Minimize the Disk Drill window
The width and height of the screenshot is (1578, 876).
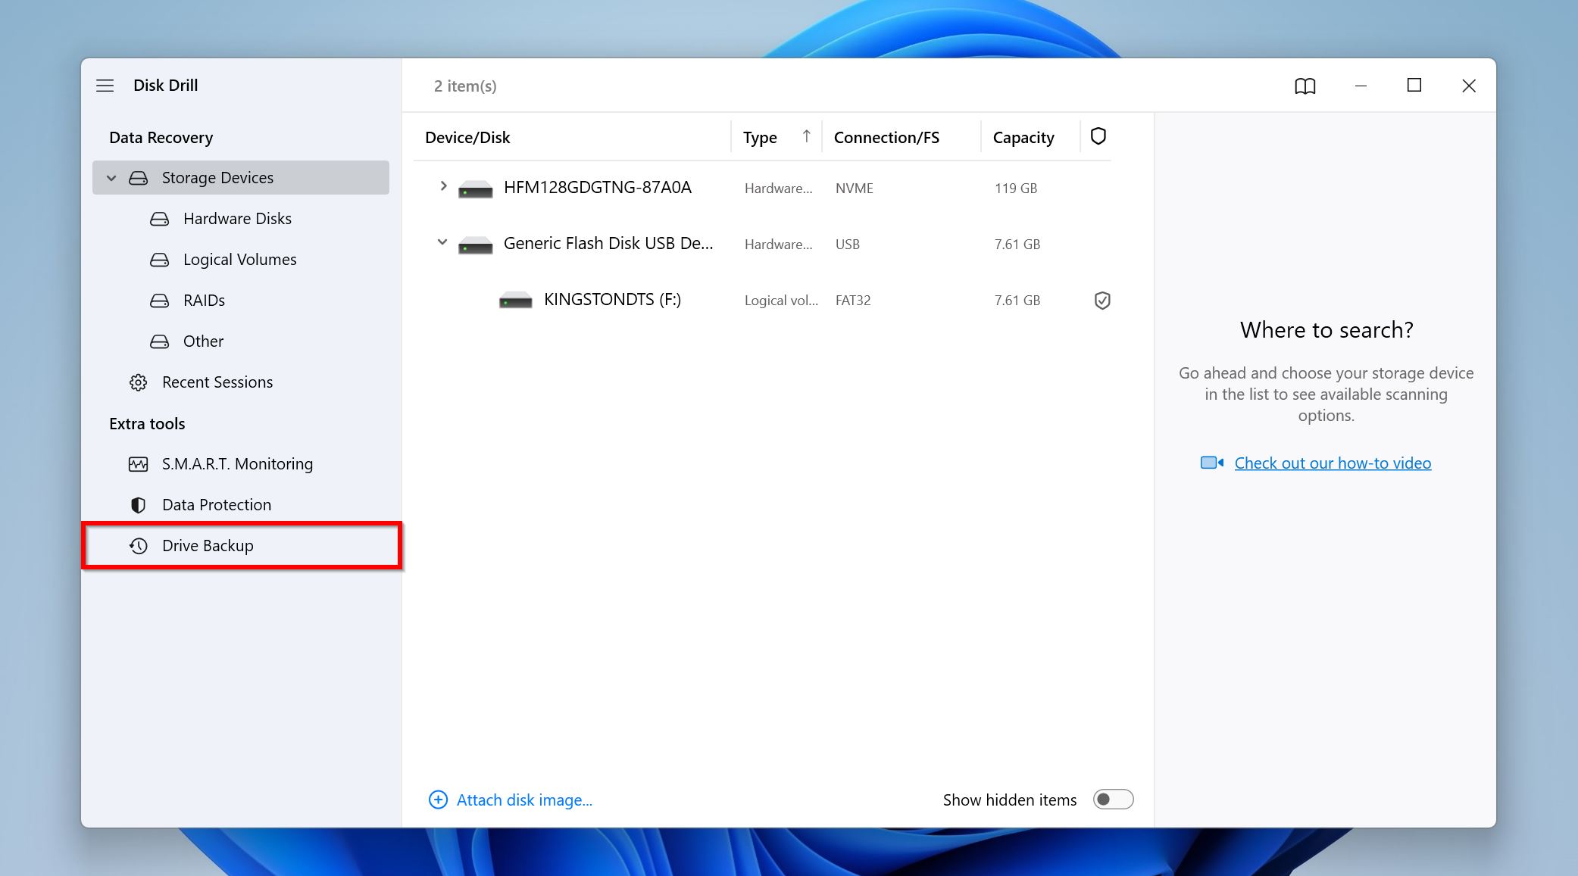coord(1361,86)
